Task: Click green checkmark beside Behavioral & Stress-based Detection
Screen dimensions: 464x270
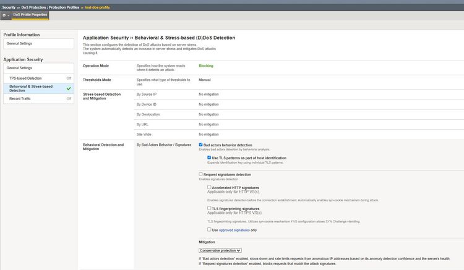Action: point(69,88)
